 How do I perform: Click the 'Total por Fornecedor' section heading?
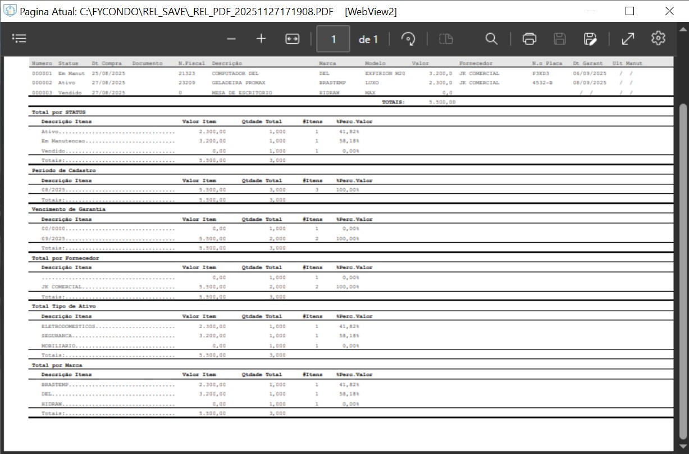click(x=66, y=258)
